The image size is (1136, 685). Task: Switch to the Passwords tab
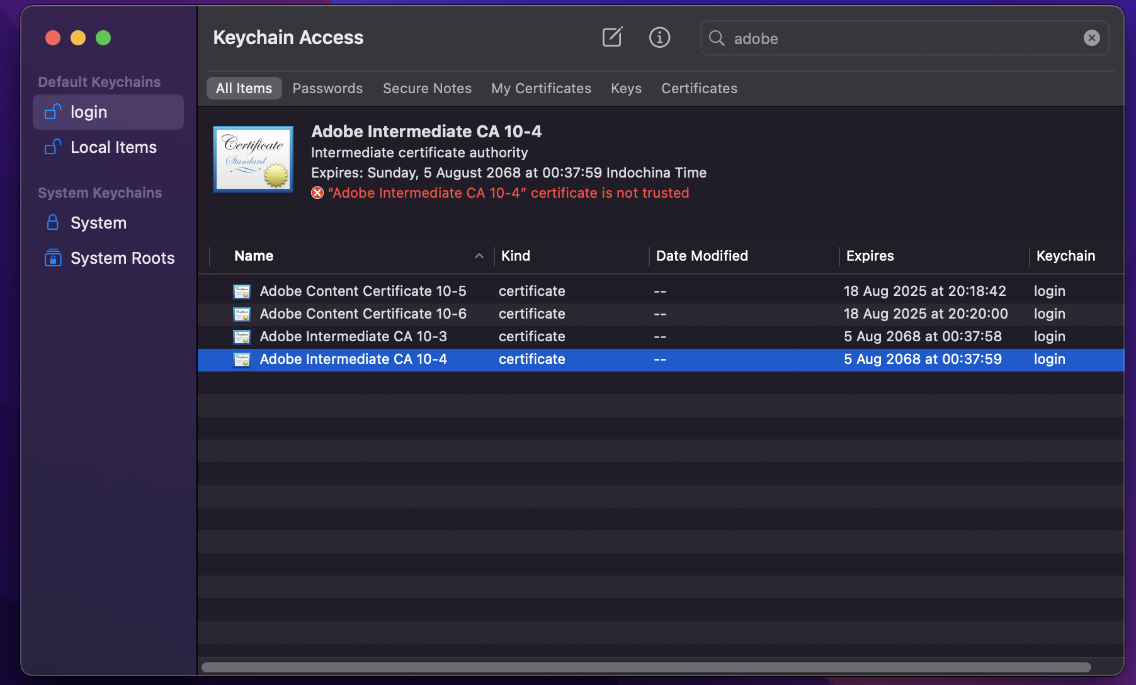327,88
